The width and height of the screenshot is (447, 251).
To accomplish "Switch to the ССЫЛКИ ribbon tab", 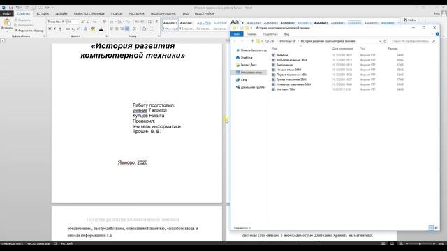I will click(x=117, y=13).
